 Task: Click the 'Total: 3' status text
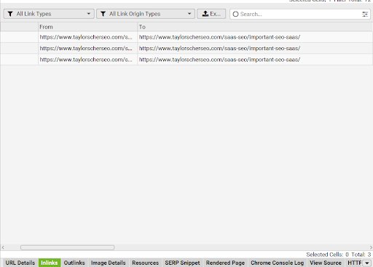pos(361,255)
